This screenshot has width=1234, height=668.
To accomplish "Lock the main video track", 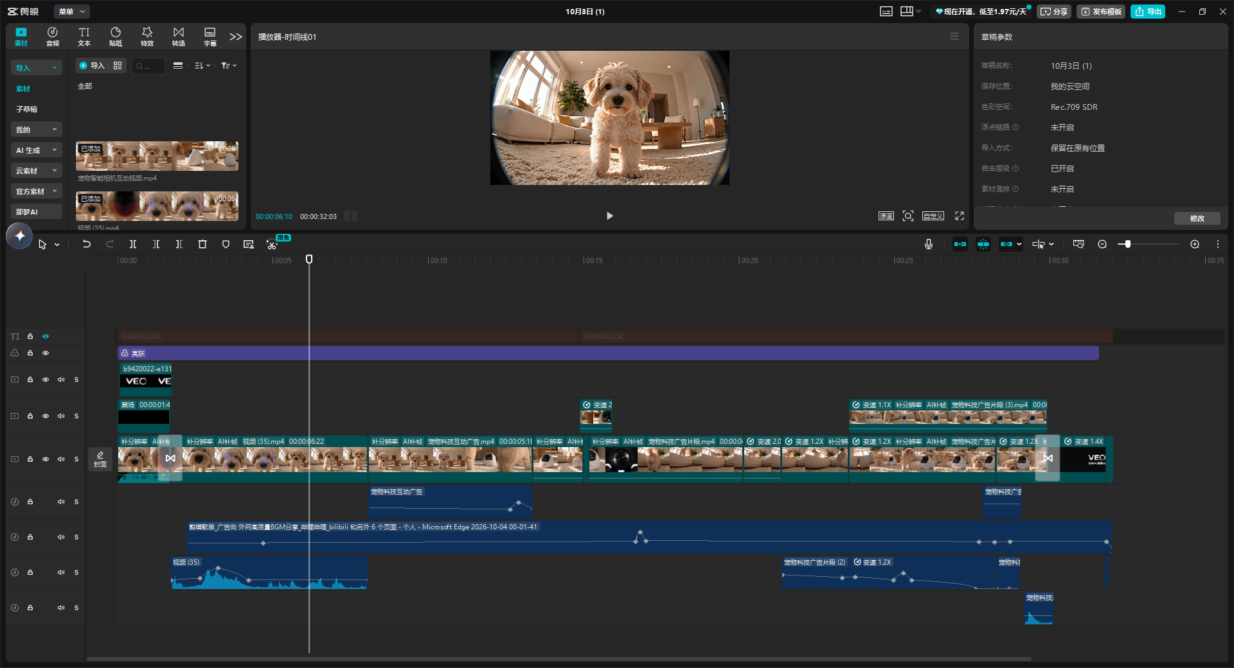I will 30,459.
